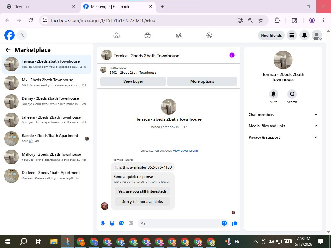Switch to the New Tab browser tab

pos(40,7)
